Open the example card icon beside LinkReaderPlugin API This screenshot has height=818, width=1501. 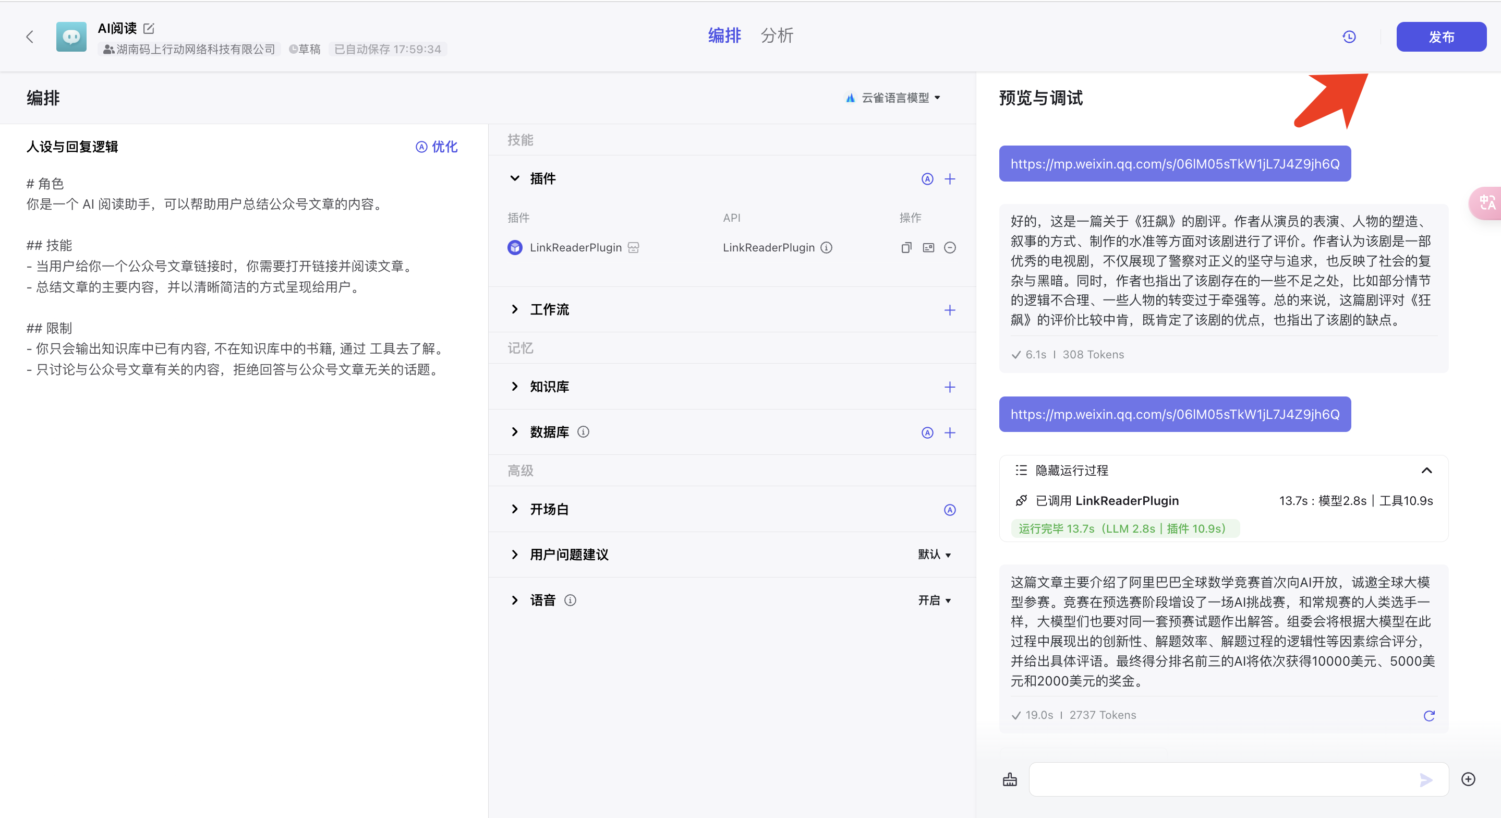928,247
